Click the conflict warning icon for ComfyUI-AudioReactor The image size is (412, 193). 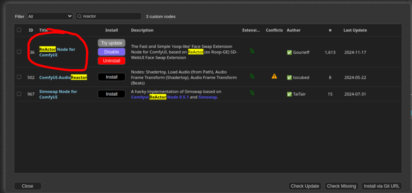(274, 76)
